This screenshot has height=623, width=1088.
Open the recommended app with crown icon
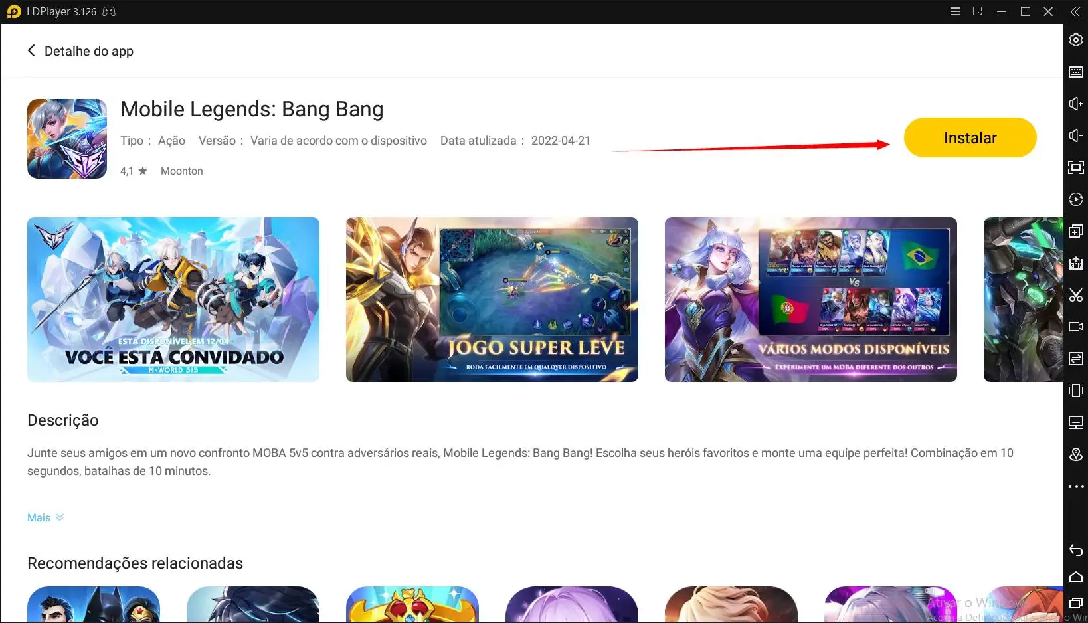tap(412, 604)
